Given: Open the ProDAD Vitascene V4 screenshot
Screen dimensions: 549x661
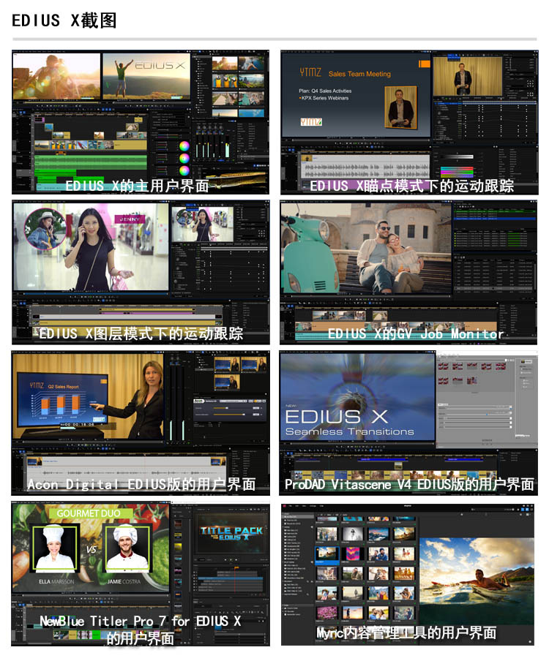Looking at the screenshot, I should point(408,423).
